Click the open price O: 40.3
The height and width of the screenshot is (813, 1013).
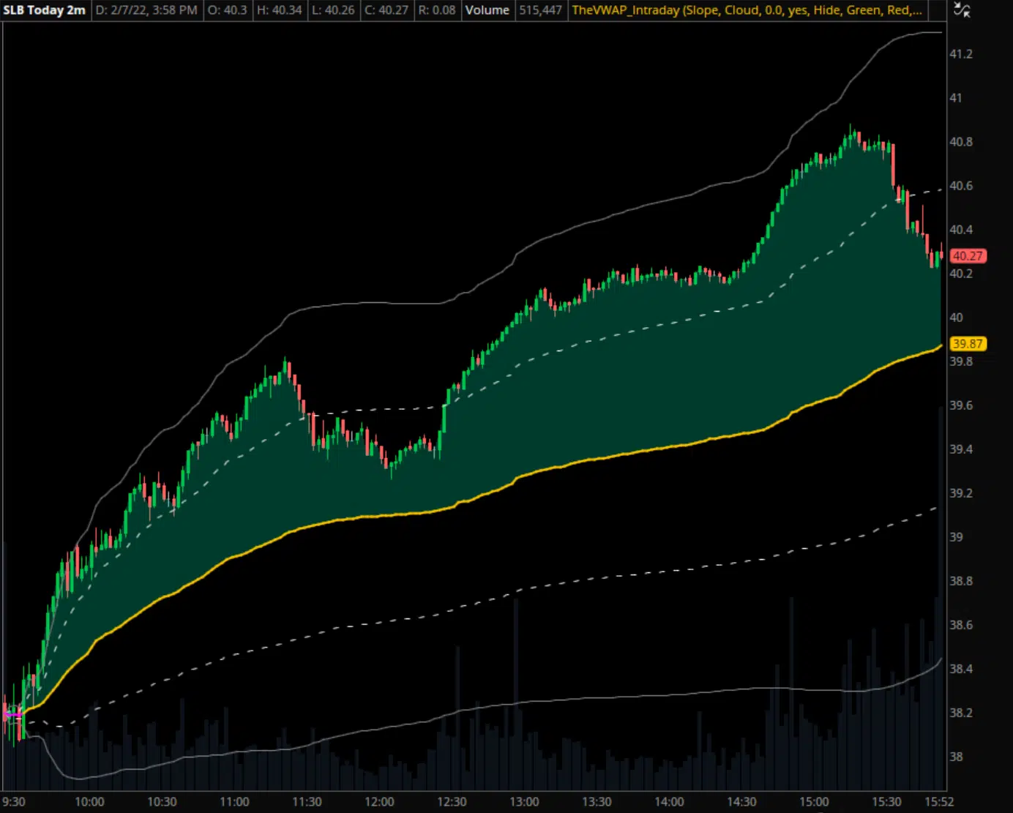coord(227,10)
